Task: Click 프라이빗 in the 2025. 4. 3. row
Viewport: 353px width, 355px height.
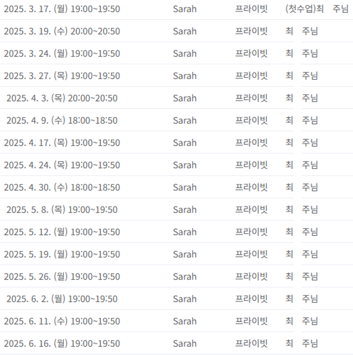Action: [x=251, y=98]
